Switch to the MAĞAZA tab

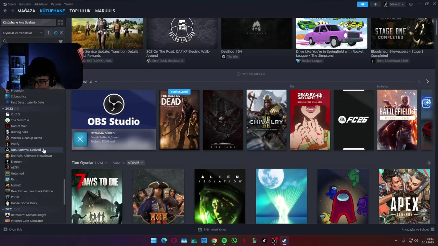coord(26,11)
